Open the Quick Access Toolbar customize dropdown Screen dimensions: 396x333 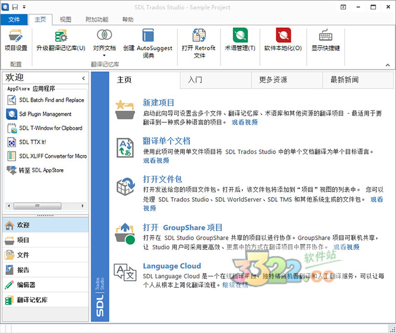(x=24, y=7)
